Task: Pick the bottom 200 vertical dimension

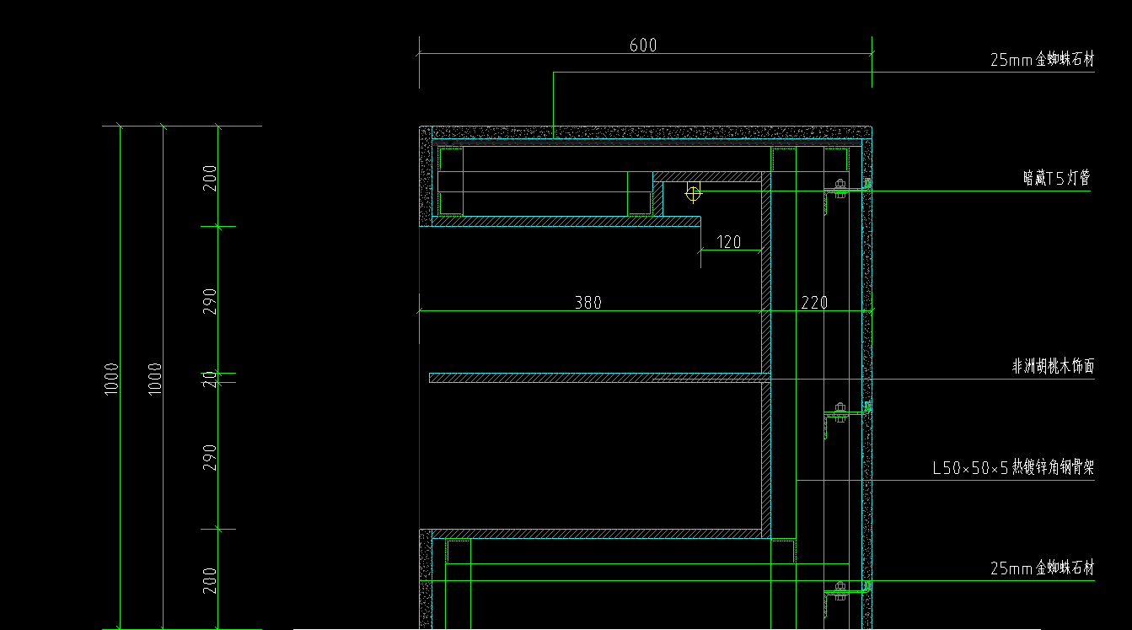Action: point(210,580)
